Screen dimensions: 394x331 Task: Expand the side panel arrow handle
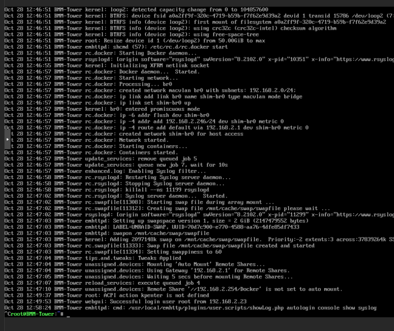[7, 139]
